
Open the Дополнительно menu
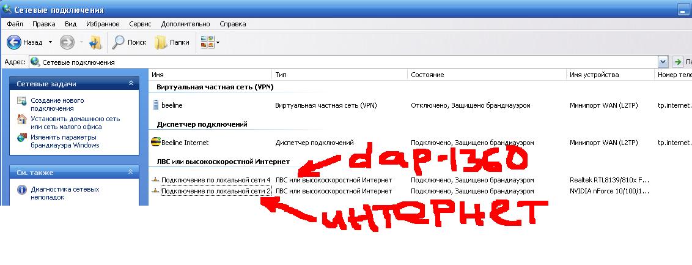tap(185, 24)
